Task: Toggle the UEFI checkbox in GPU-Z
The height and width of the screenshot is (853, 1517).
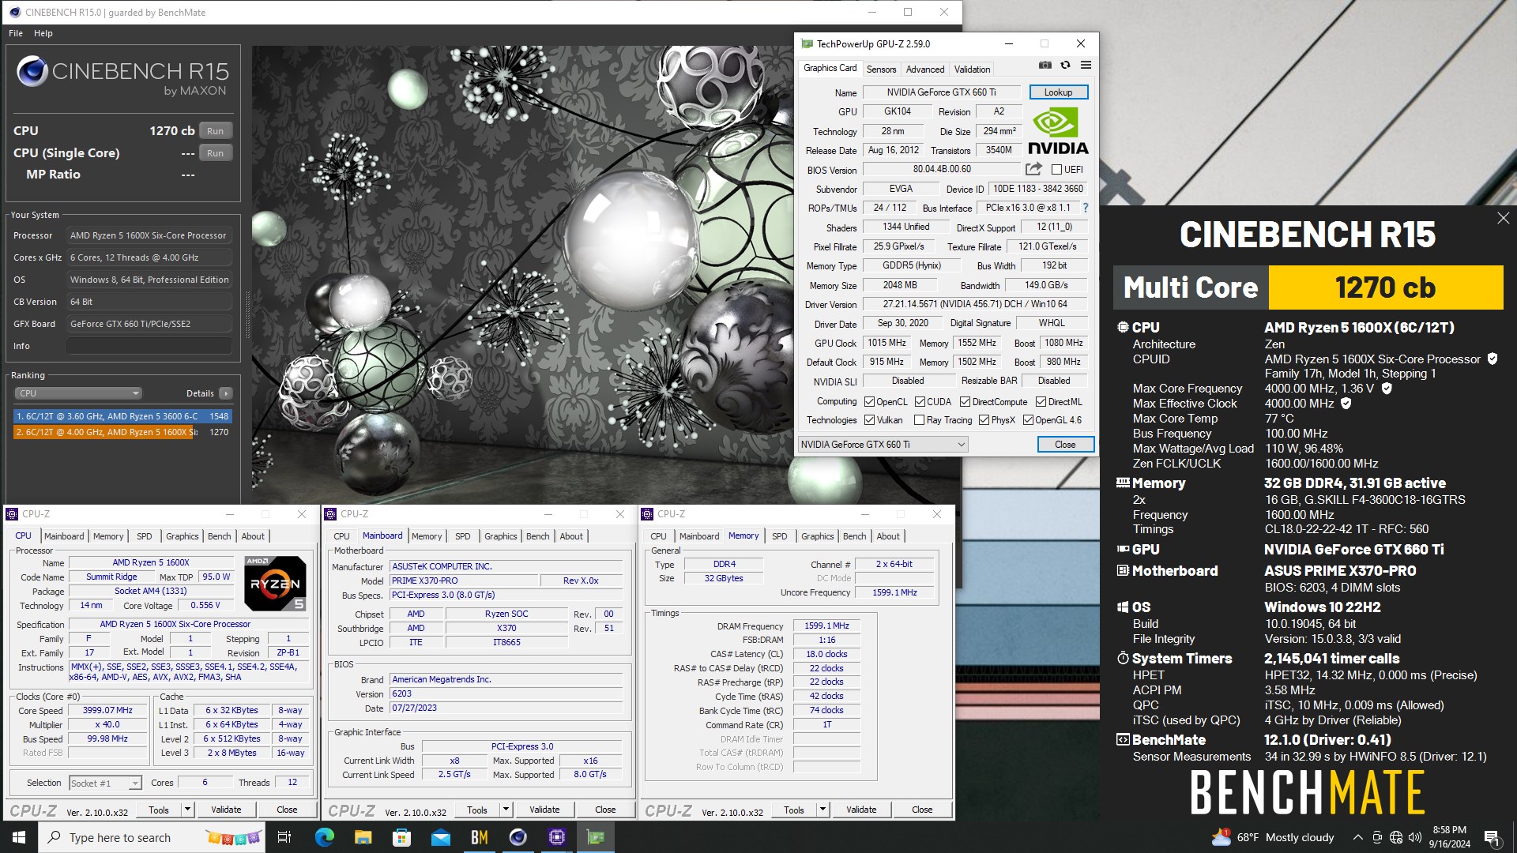Action: pos(1056,170)
